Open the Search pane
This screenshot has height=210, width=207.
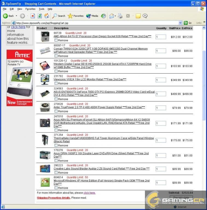59,16
